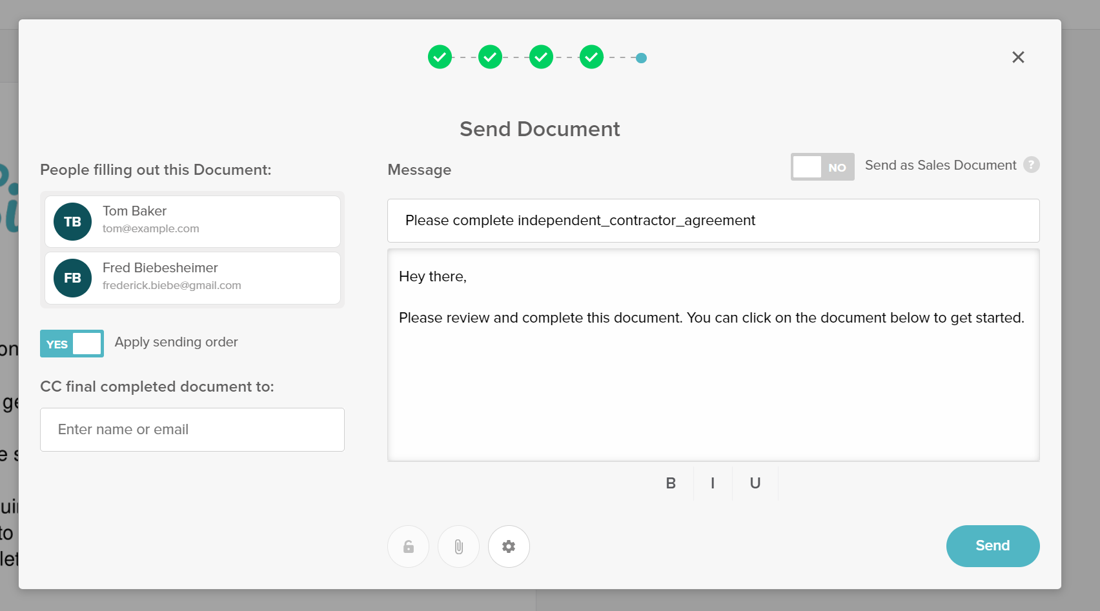Select the fourth completed progress checkmark
Screen dimensions: 1100x611
[x=591, y=57]
